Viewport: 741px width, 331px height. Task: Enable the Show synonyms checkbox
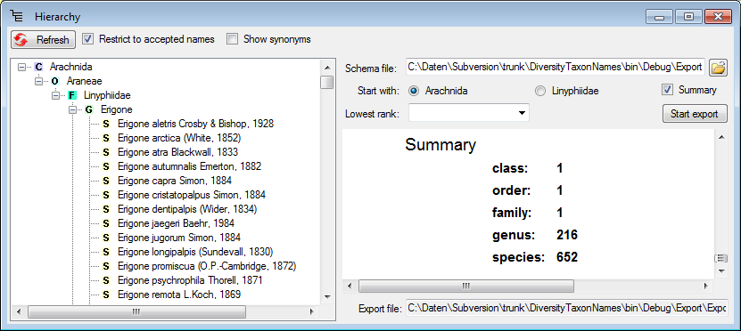click(x=232, y=39)
